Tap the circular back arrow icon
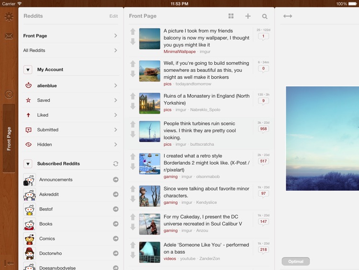Screen dimensions: 359x270 9,94
